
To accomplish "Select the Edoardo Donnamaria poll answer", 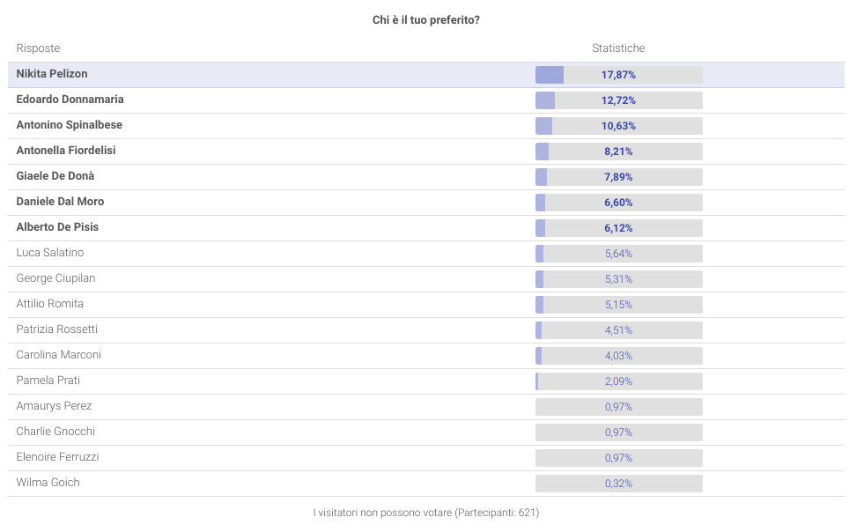I will pyautogui.click(x=70, y=100).
